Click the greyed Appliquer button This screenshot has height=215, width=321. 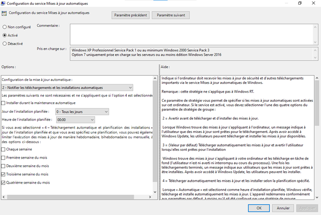307,208
